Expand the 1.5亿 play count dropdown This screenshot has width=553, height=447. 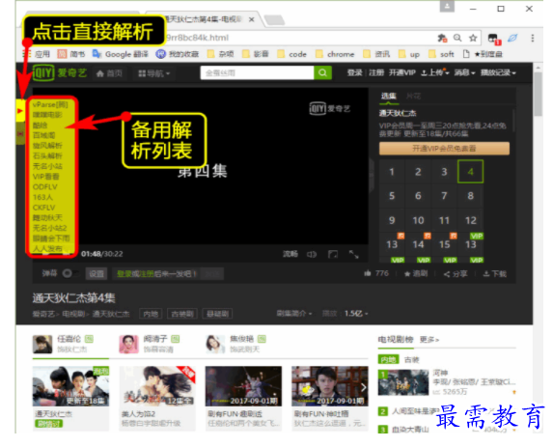point(356,314)
